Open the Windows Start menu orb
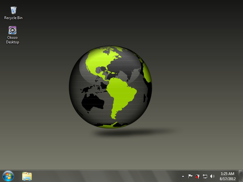This screenshot has height=182, width=243. coord(8,176)
